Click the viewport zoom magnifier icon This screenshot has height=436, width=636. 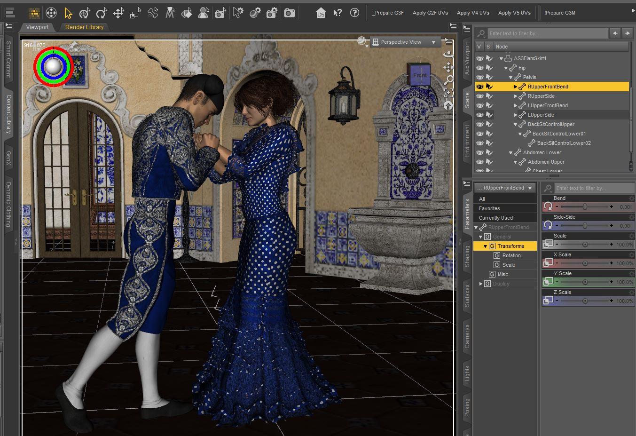[448, 80]
